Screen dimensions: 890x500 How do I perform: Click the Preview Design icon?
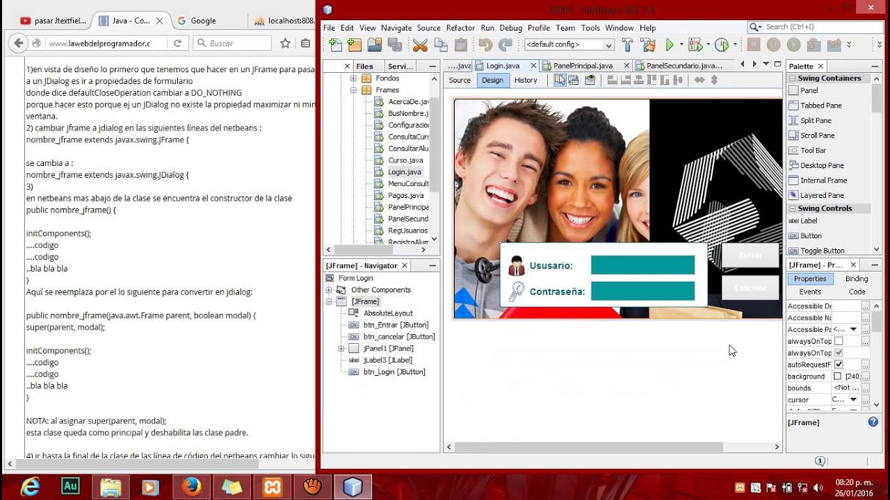(x=590, y=80)
